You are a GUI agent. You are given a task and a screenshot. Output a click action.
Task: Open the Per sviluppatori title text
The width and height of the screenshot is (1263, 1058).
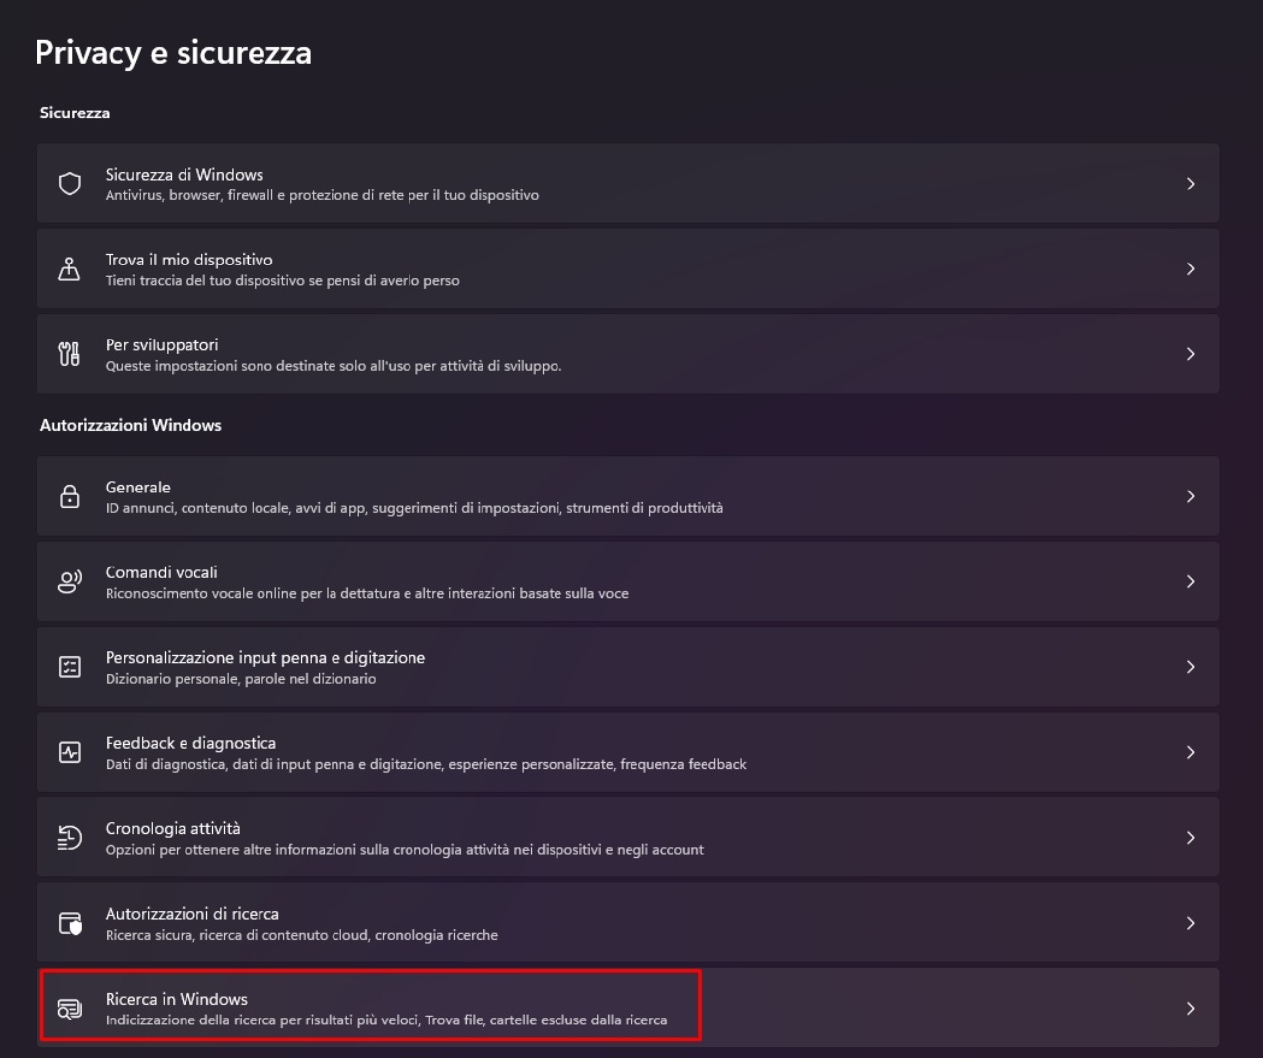pos(162,345)
